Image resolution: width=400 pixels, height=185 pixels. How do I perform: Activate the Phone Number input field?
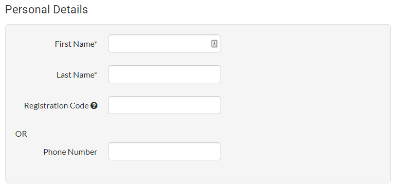(165, 152)
